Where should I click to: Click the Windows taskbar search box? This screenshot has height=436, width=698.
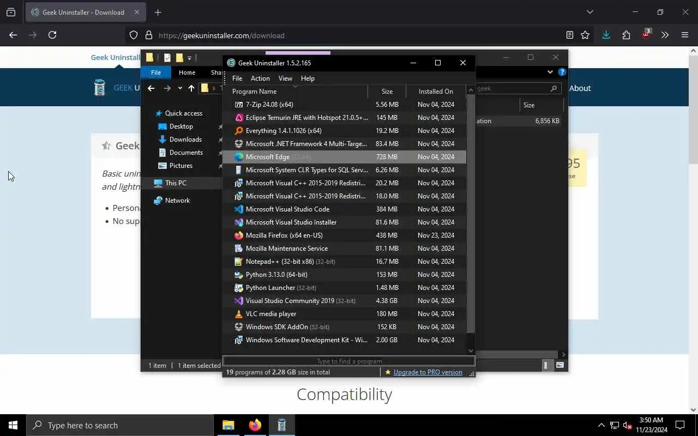coord(120,425)
